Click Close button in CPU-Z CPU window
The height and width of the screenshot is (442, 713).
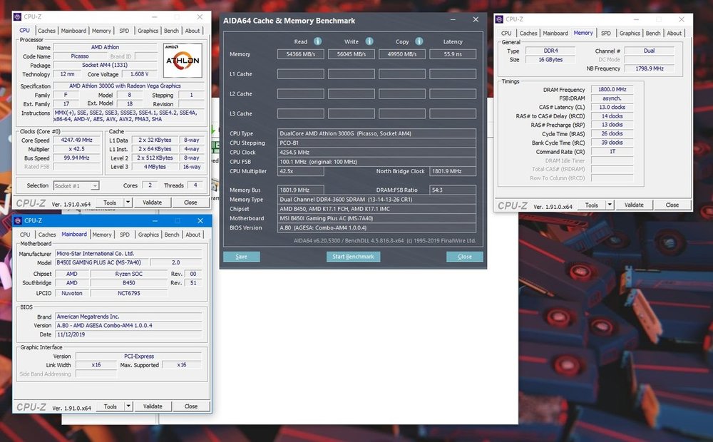click(190, 202)
